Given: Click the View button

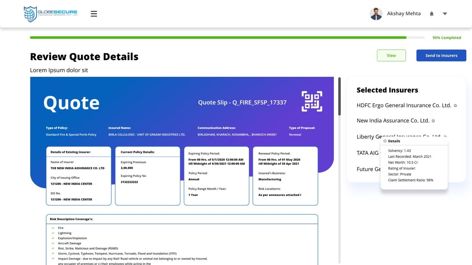Looking at the screenshot, I should (391, 56).
